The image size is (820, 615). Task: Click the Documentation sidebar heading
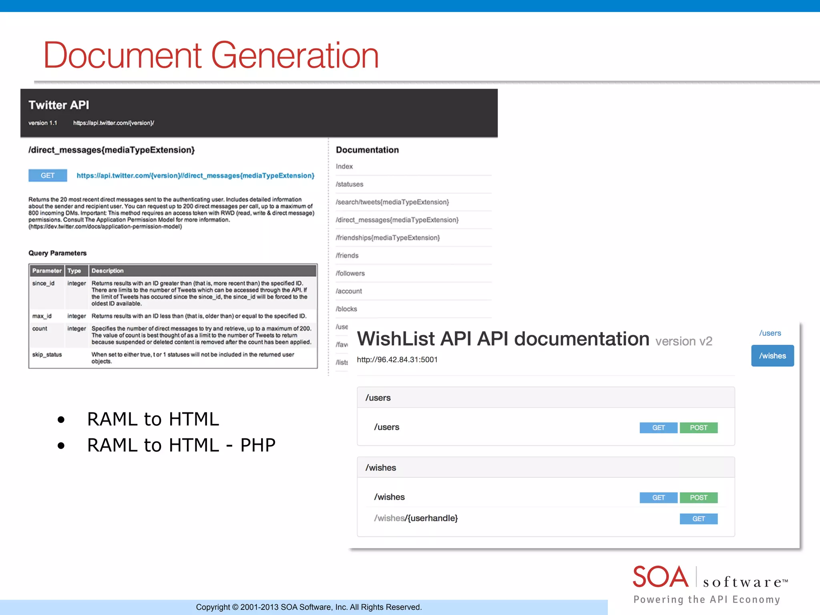(367, 150)
